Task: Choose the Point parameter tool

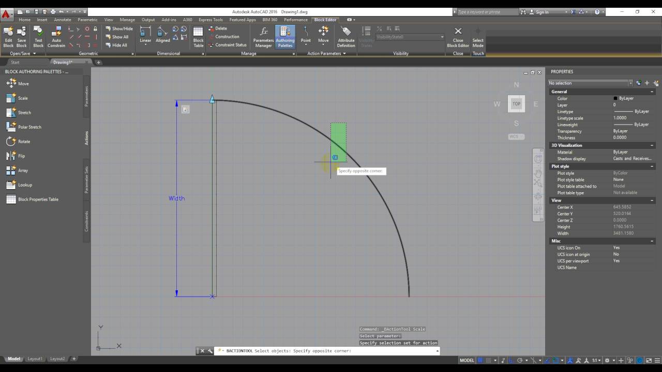Action: (306, 35)
